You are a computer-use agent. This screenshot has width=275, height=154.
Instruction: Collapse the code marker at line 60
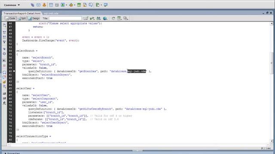(x=14, y=71)
